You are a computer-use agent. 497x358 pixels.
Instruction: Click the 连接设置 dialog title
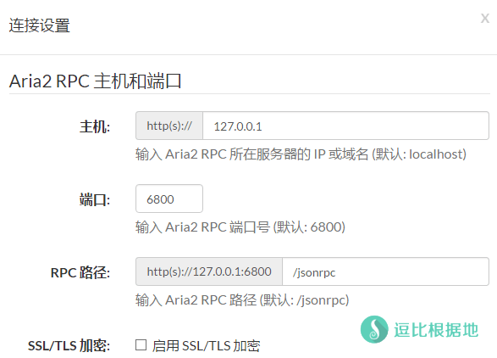pos(39,25)
